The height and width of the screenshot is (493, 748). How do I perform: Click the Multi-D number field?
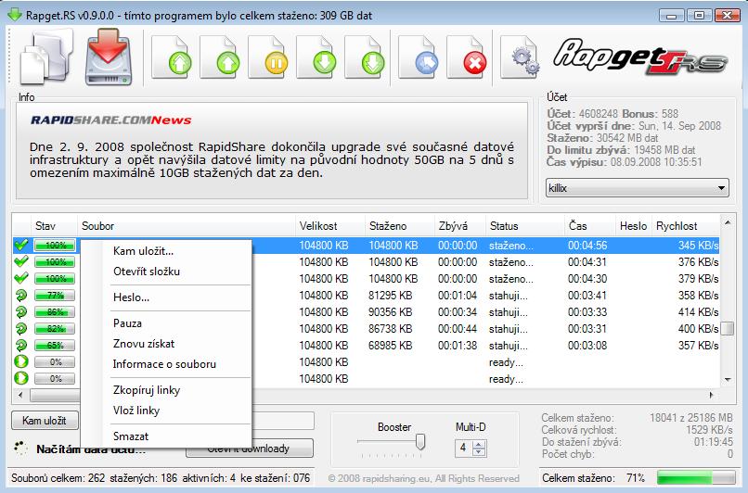(463, 448)
